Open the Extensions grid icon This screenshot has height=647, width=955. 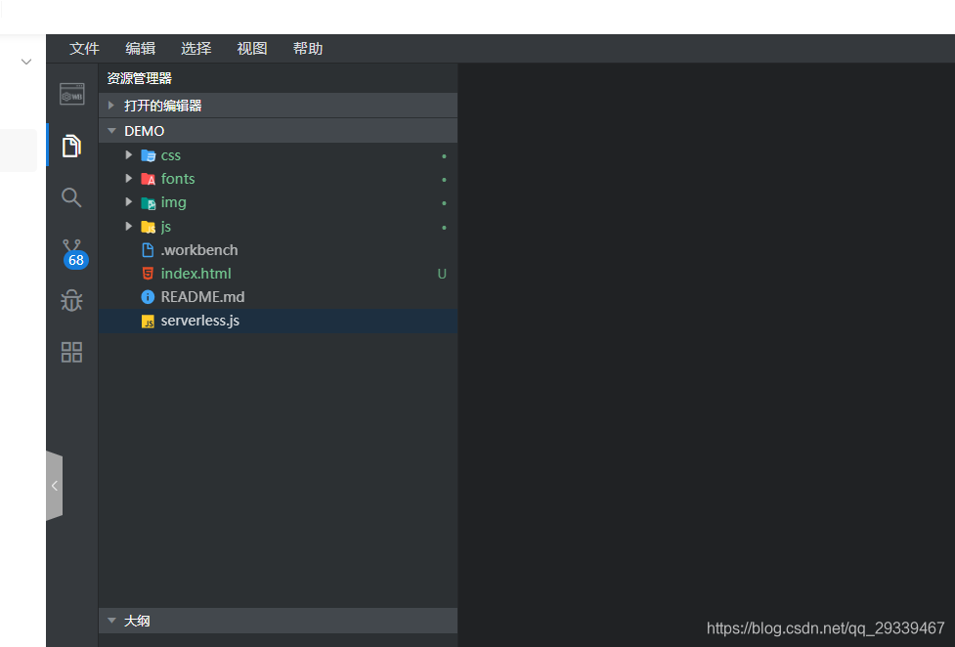tap(72, 352)
